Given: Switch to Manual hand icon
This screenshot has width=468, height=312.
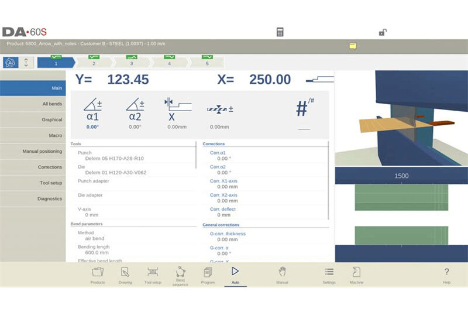Looking at the screenshot, I should tap(282, 275).
